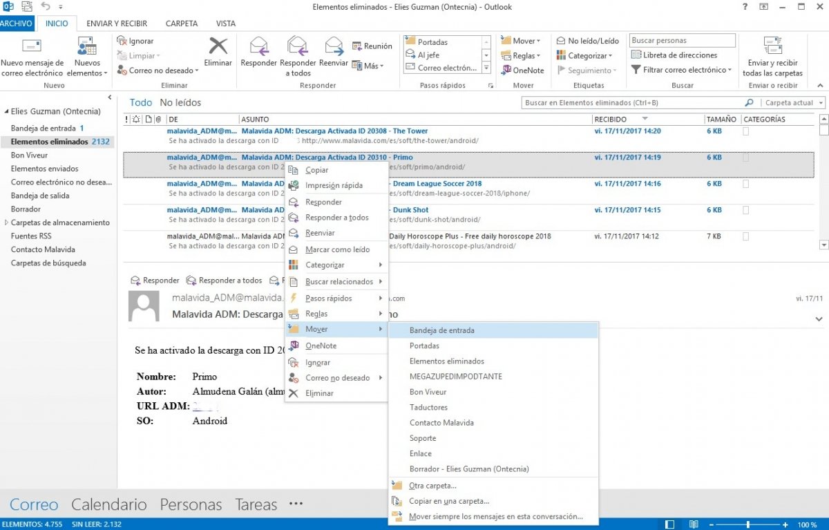Toggle category box for Dunk Shot email
Image resolution: width=829 pixels, height=530 pixels.
[x=745, y=210]
